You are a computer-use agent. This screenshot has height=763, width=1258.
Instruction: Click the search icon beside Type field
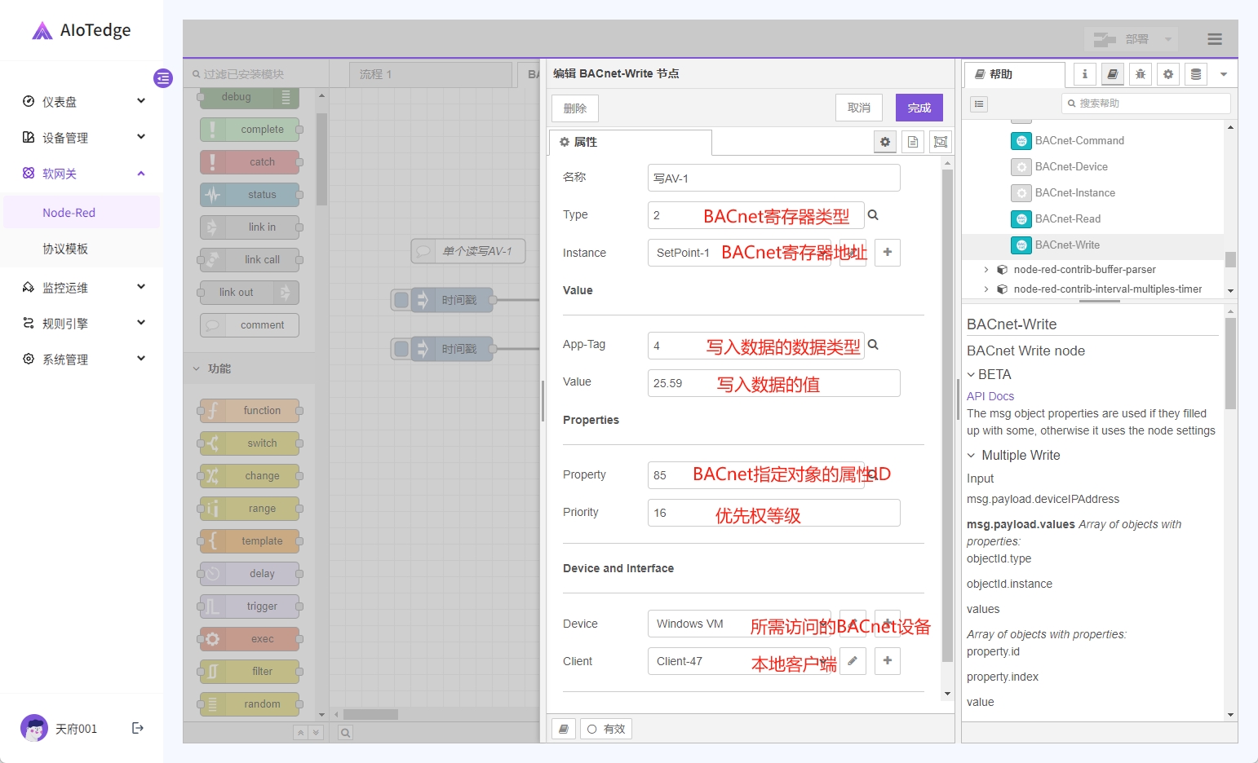873,215
